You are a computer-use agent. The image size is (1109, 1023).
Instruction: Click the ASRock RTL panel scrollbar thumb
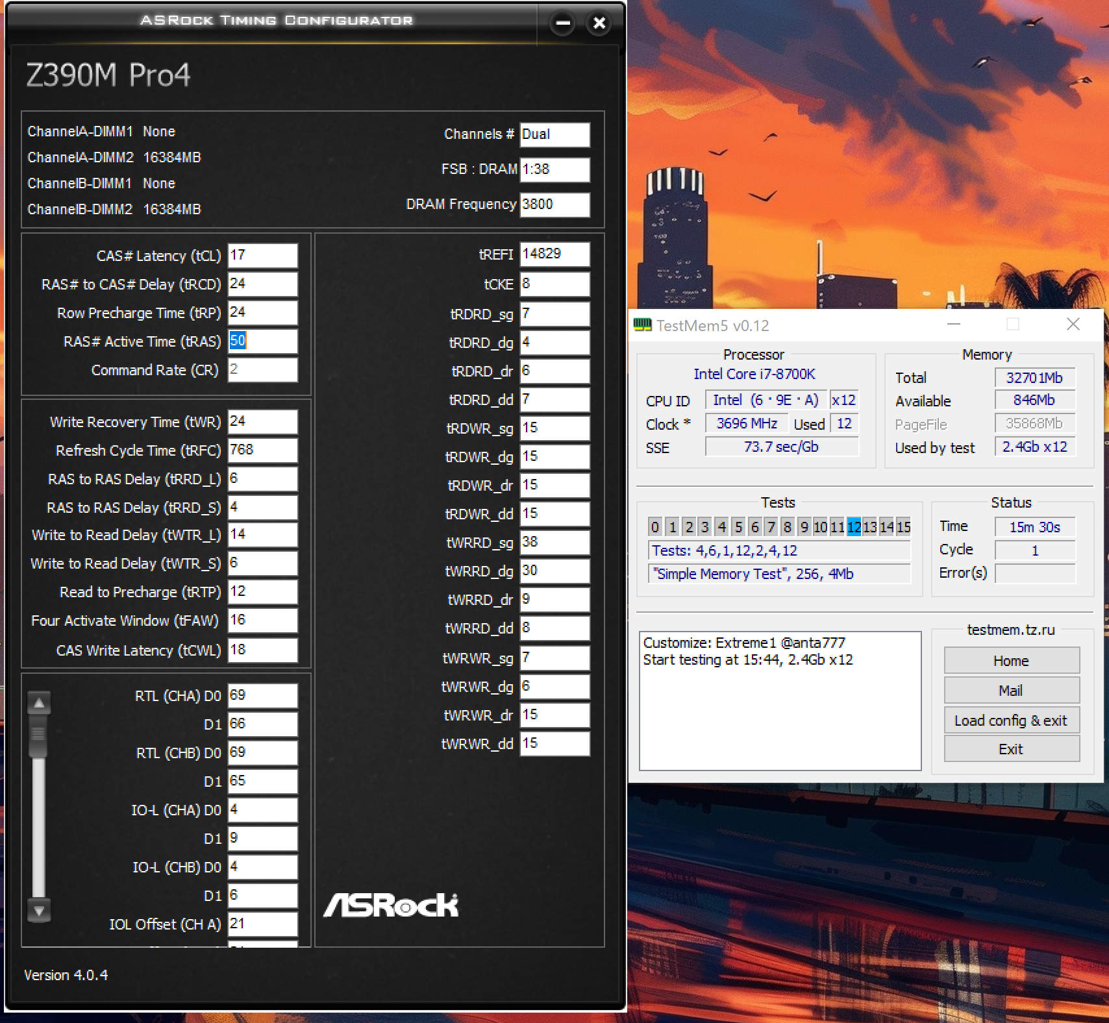[39, 736]
